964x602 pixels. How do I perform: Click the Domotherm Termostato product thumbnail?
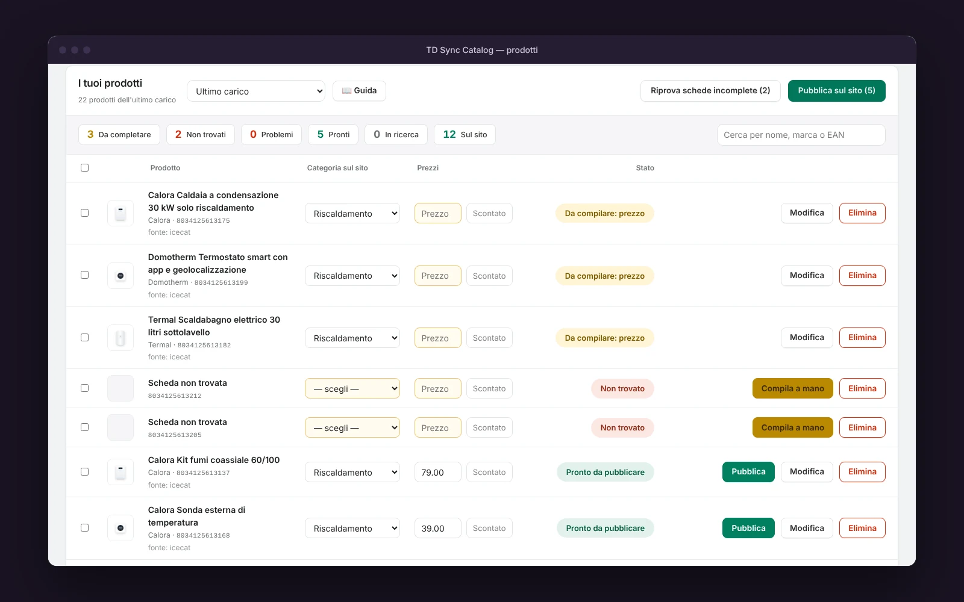pyautogui.click(x=120, y=276)
